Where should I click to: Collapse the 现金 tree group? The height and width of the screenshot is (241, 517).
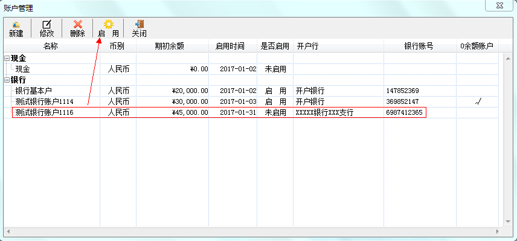(x=7, y=59)
